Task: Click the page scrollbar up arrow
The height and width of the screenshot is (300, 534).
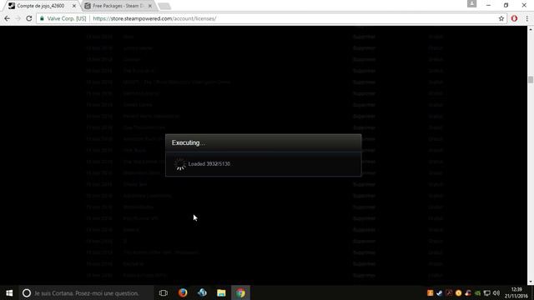Action: point(531,30)
